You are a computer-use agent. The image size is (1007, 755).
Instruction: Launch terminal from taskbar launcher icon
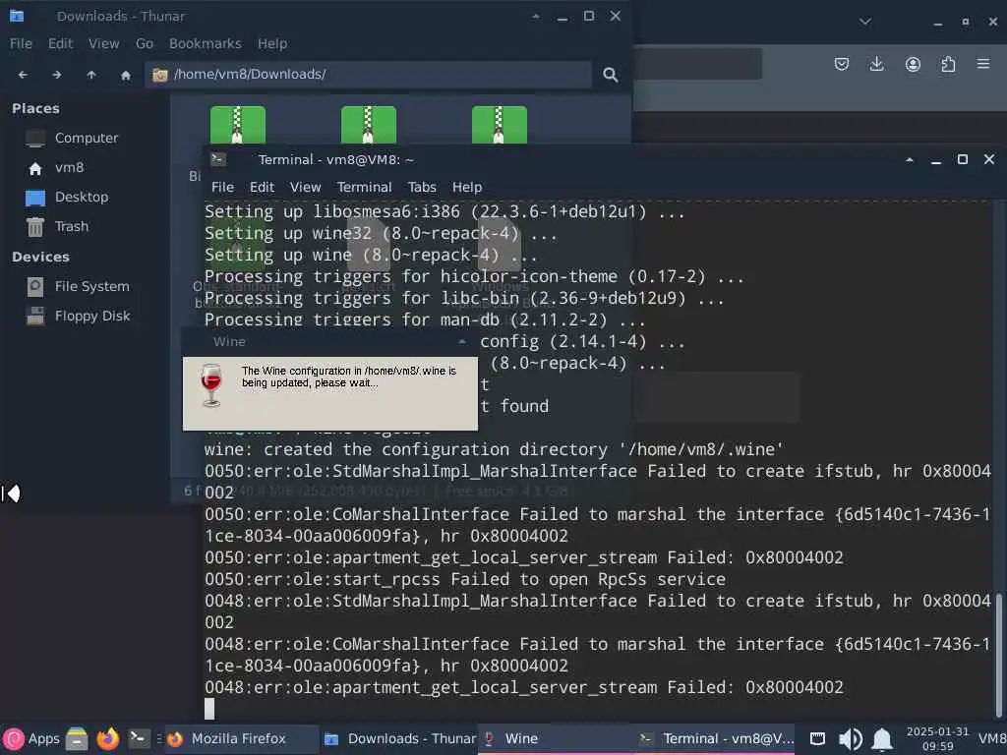pos(139,738)
